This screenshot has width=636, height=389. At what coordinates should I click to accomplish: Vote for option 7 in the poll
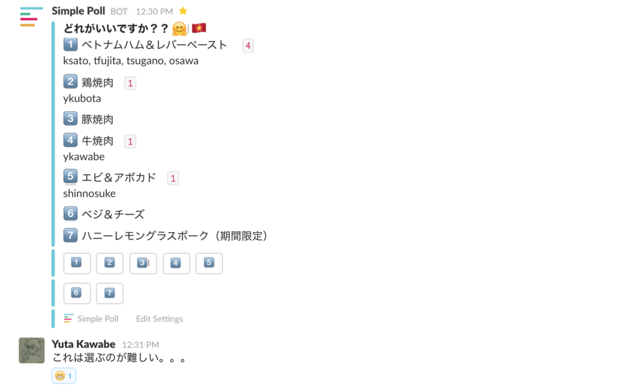pyautogui.click(x=109, y=293)
